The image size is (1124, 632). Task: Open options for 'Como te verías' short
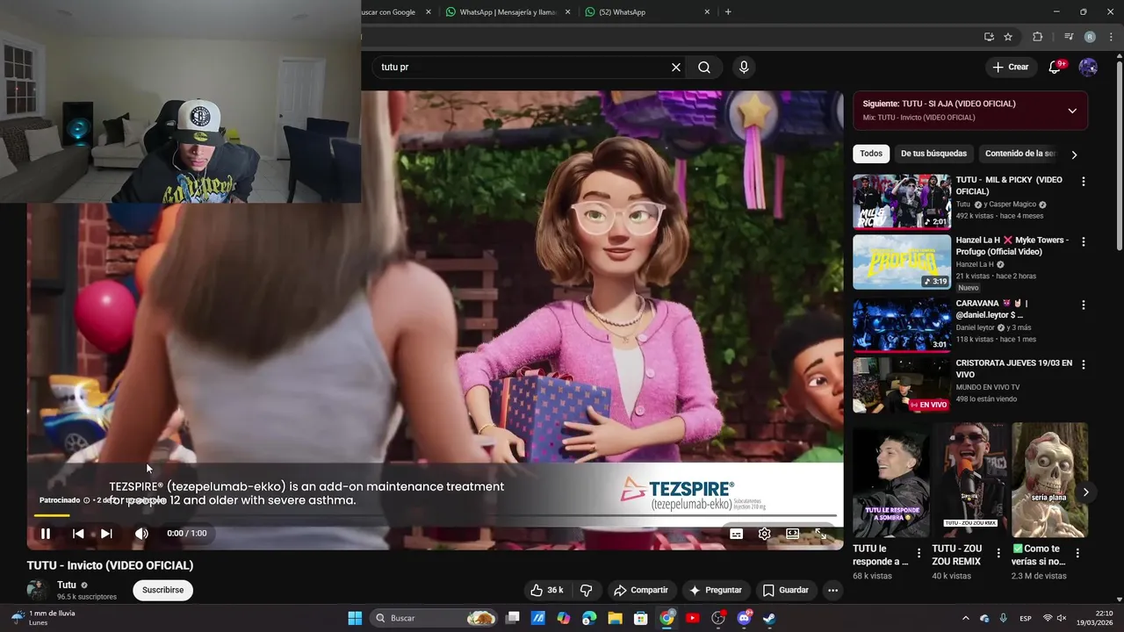pyautogui.click(x=1077, y=553)
